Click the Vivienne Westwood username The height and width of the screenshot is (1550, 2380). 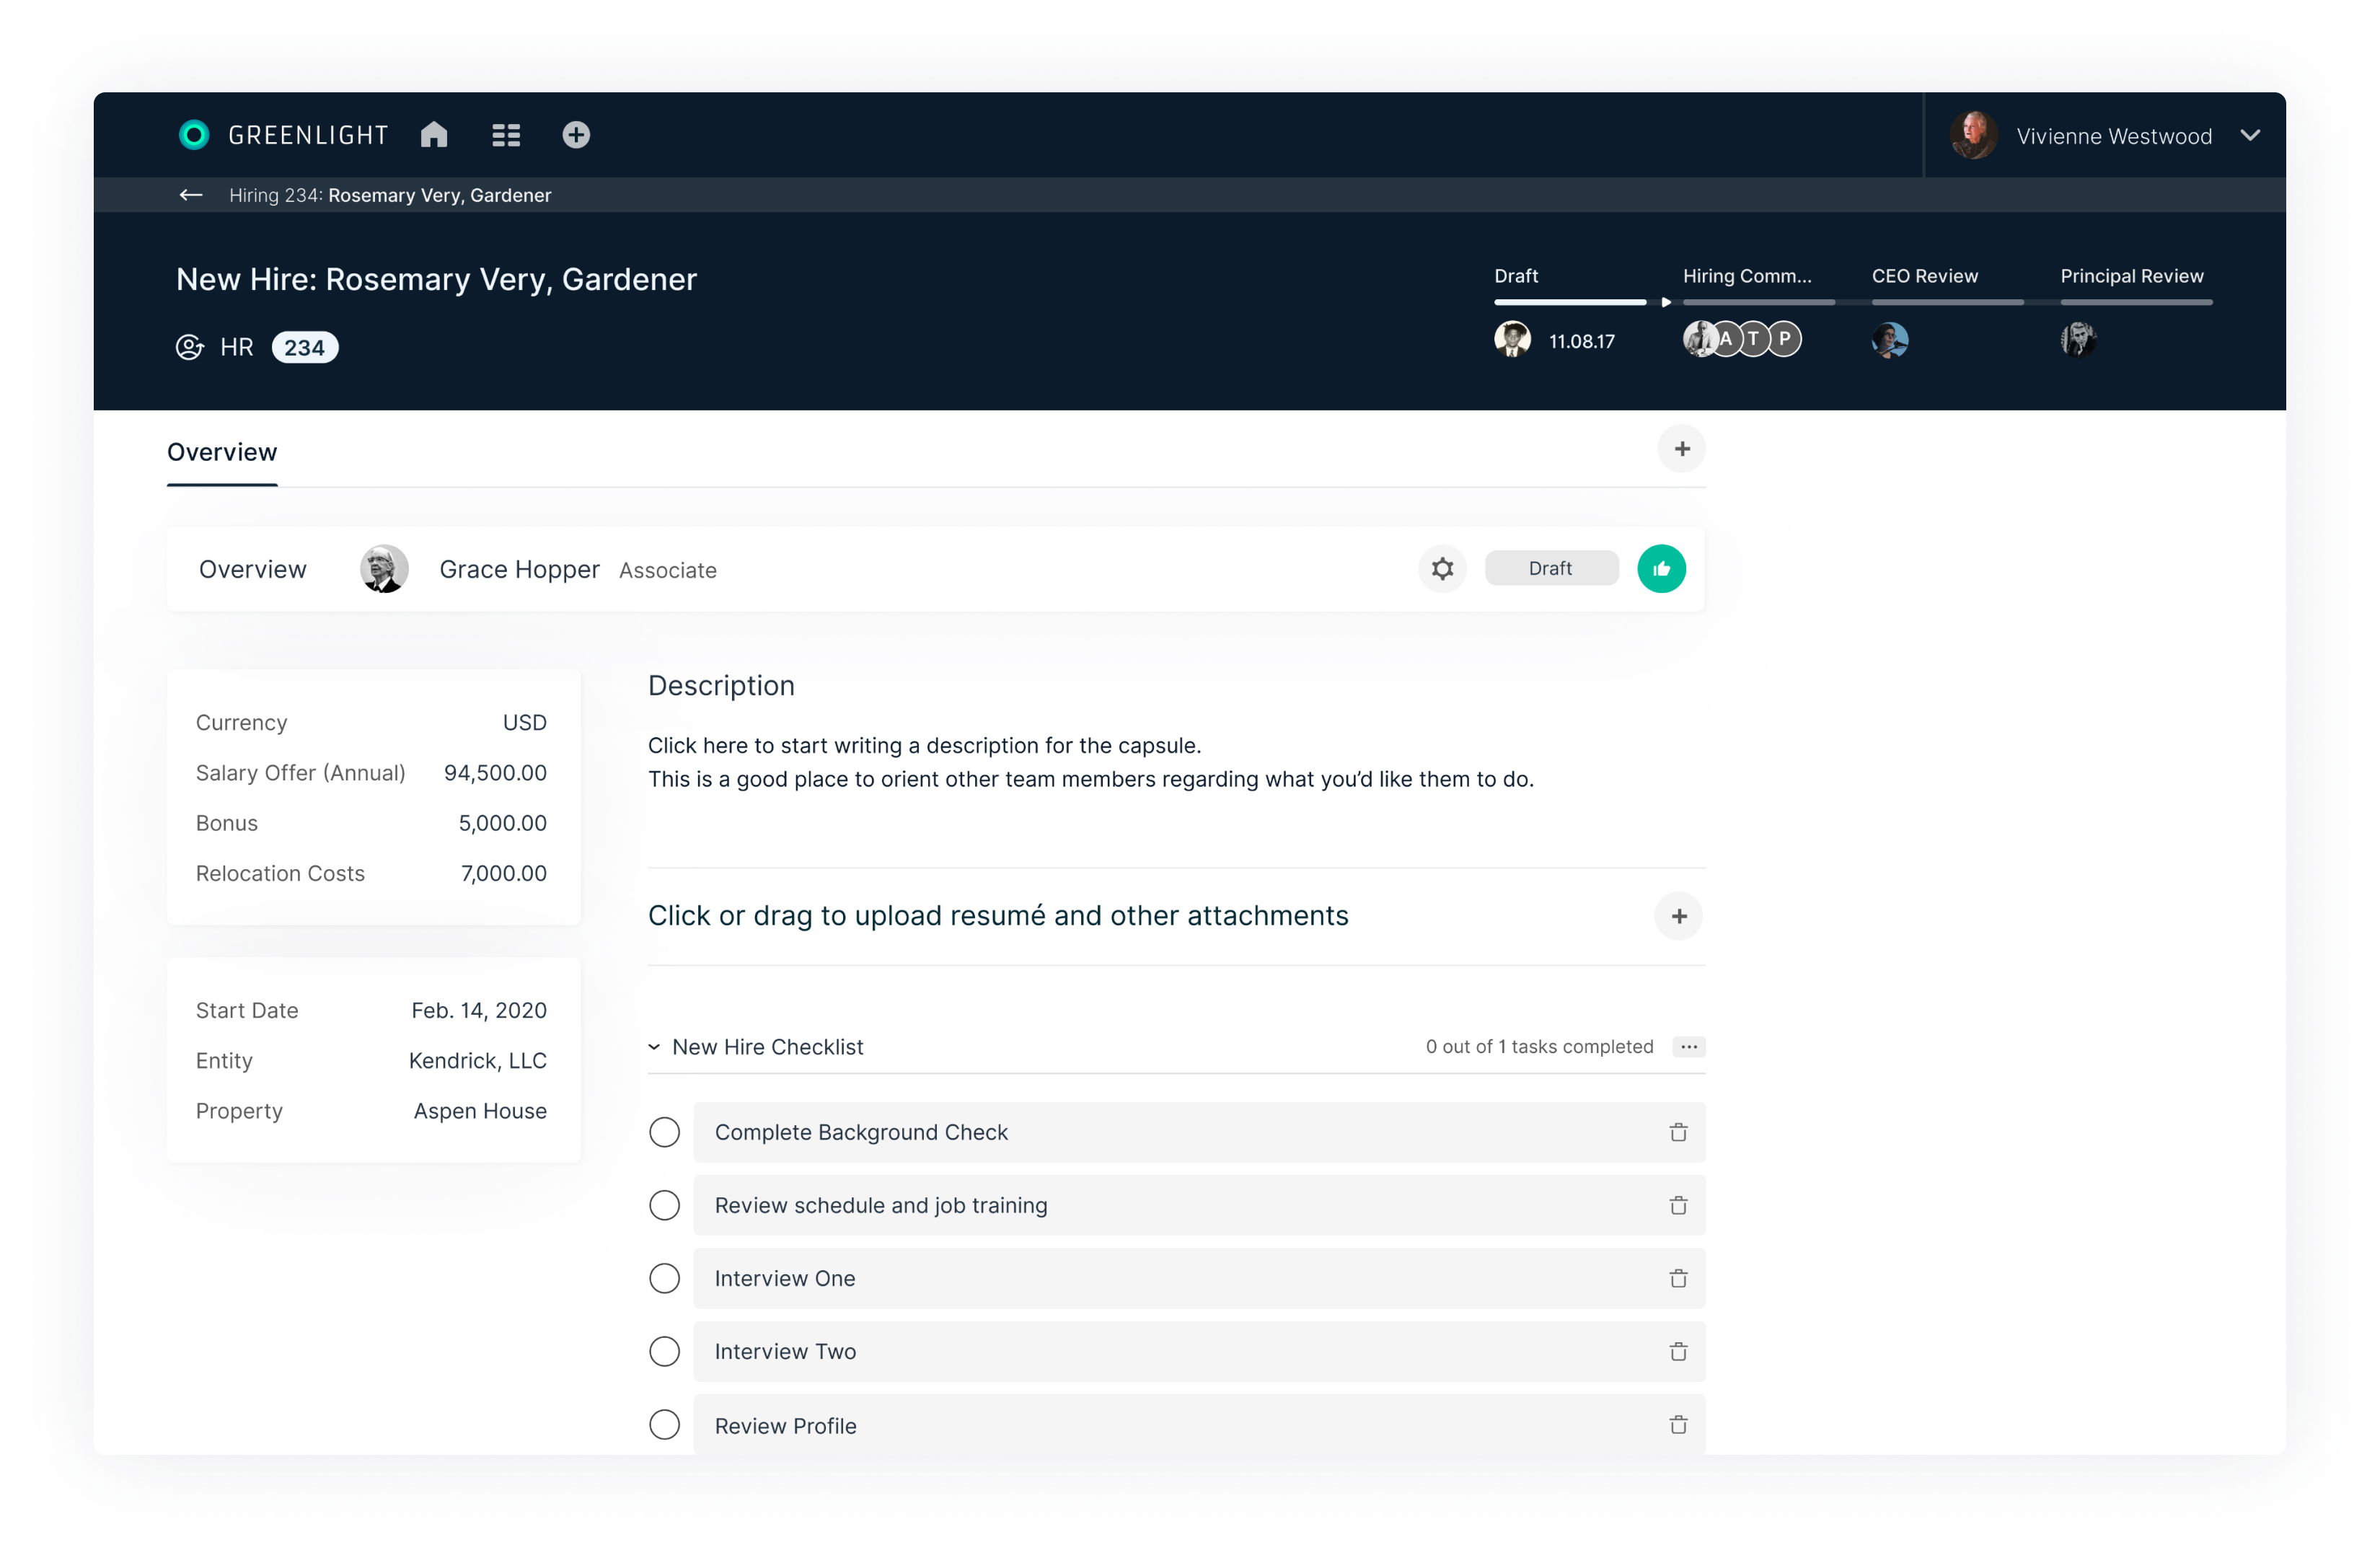(x=2114, y=136)
